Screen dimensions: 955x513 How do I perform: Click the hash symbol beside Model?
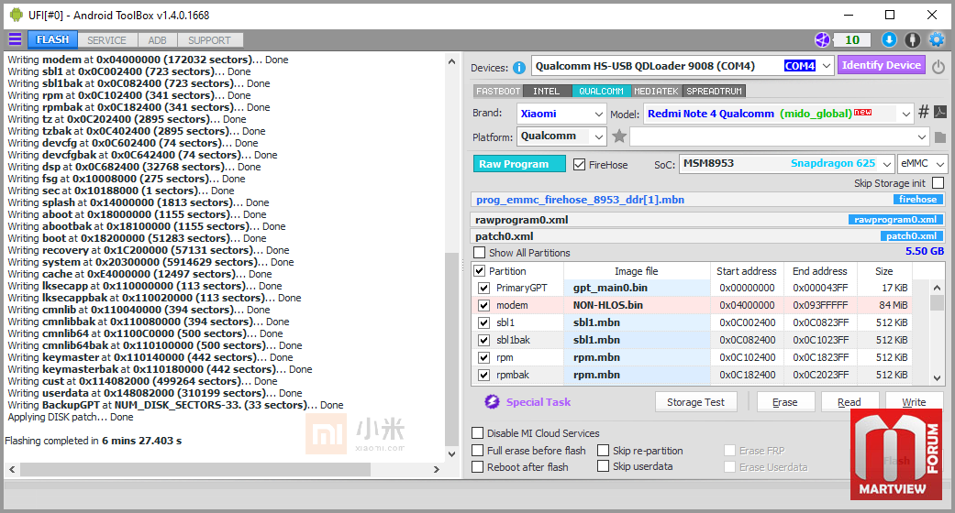(x=923, y=112)
